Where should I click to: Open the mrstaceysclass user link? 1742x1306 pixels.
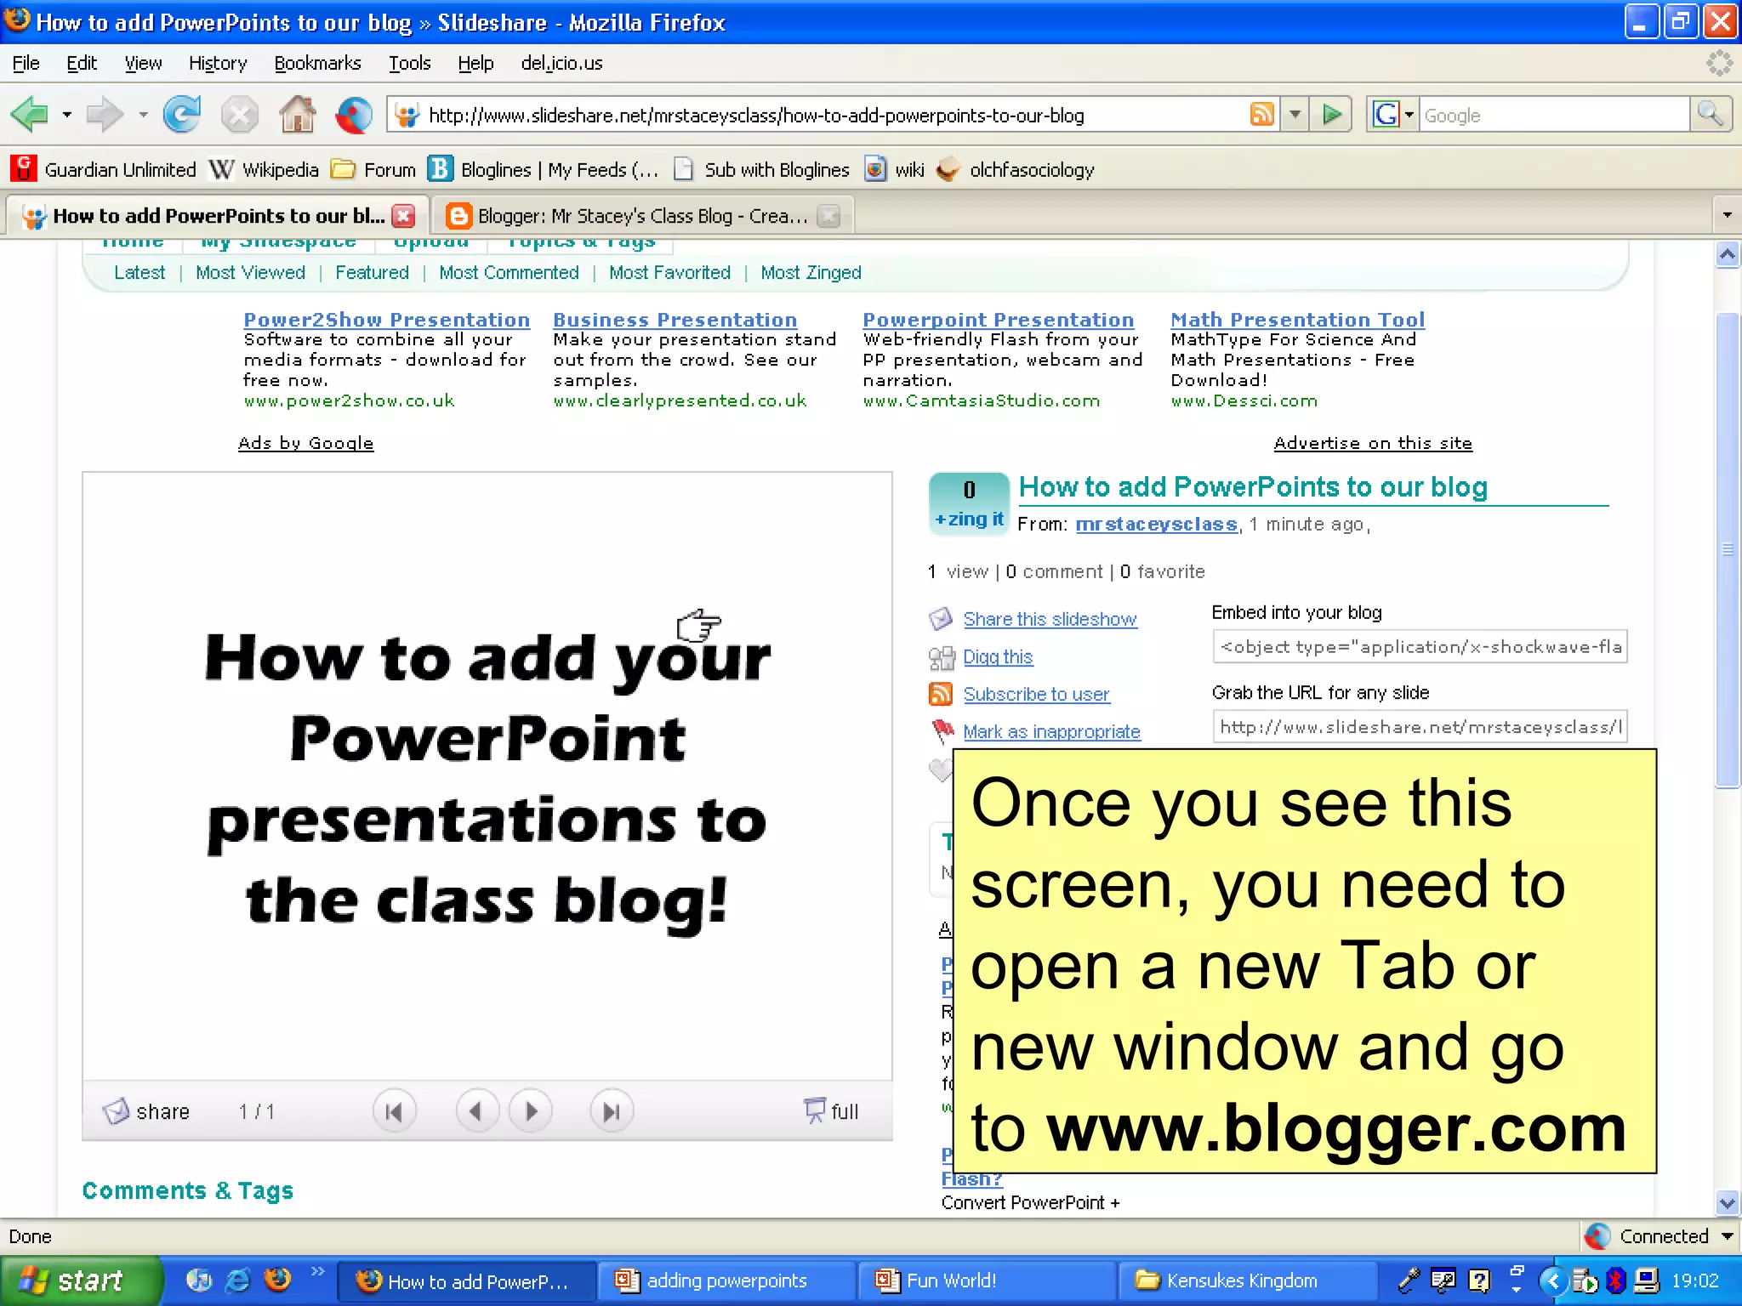1156,525
